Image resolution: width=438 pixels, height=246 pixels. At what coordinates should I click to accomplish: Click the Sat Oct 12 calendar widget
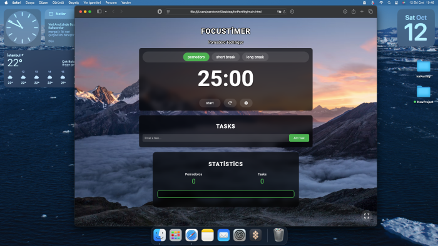[416, 28]
